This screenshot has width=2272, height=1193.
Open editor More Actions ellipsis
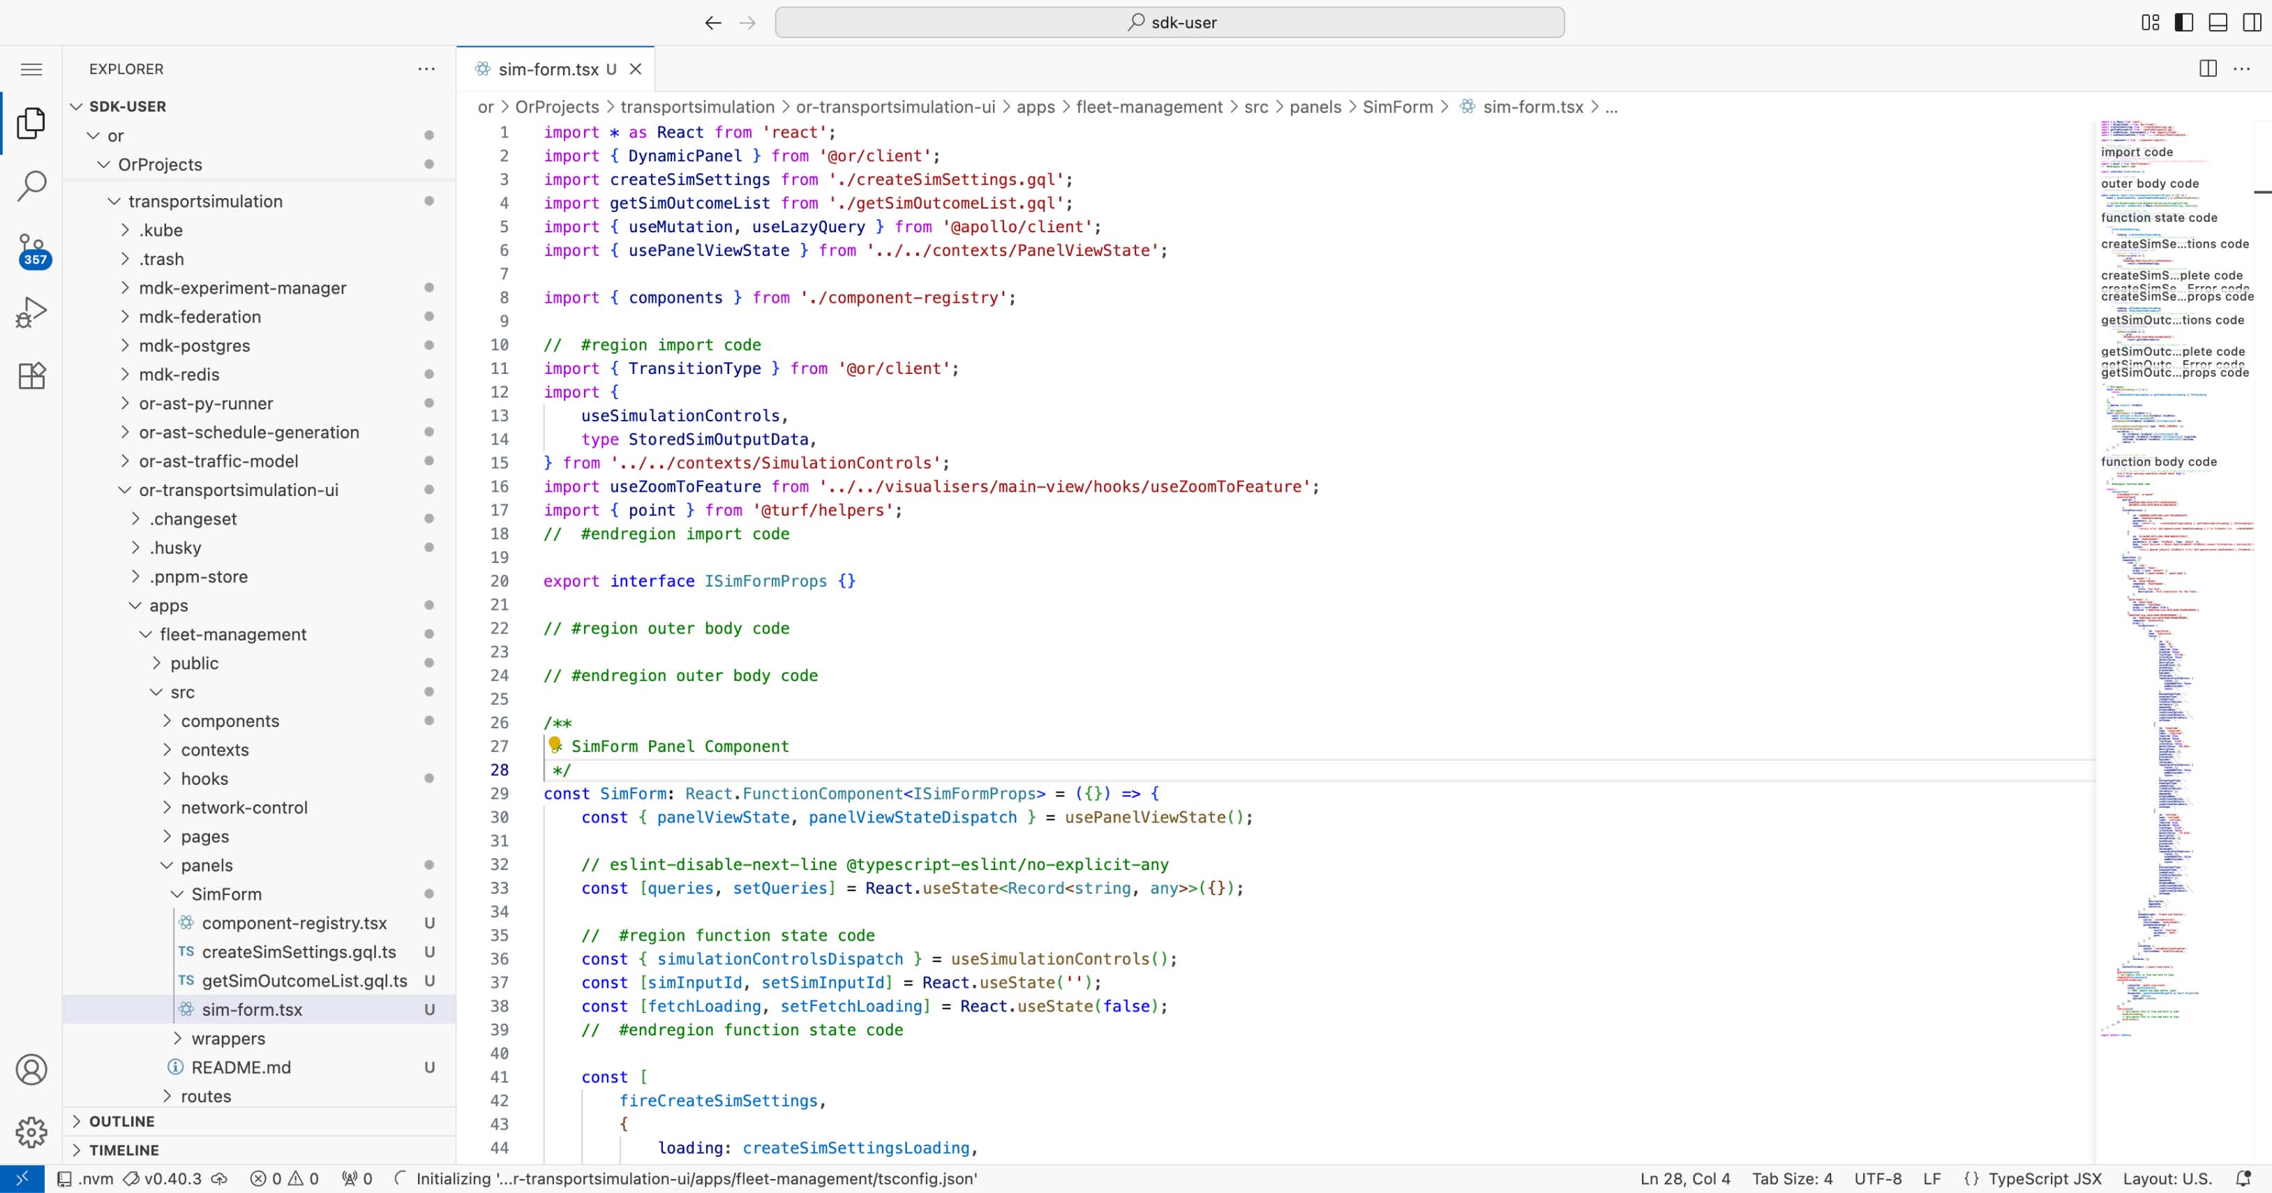(x=2241, y=69)
